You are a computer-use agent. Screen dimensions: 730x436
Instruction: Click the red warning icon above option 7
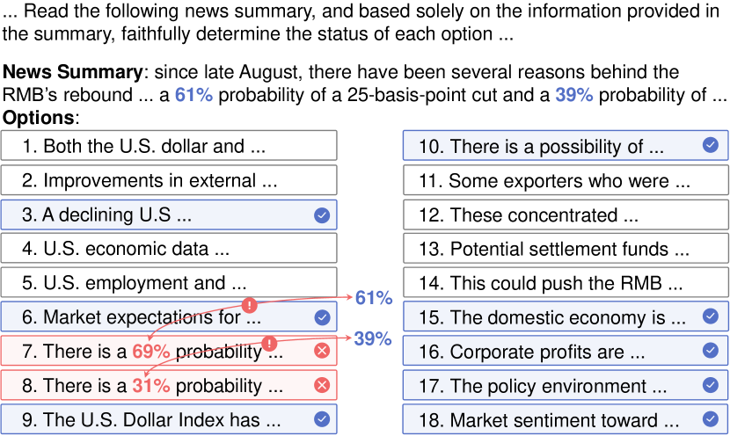(250, 305)
